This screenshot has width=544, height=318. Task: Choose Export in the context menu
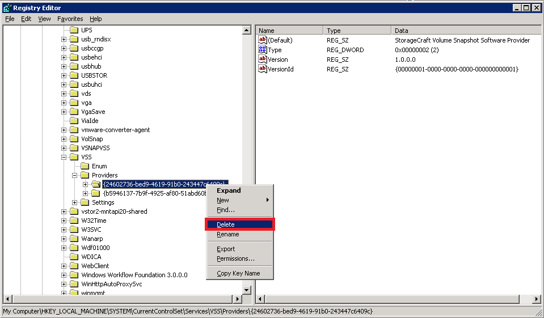(x=240, y=249)
